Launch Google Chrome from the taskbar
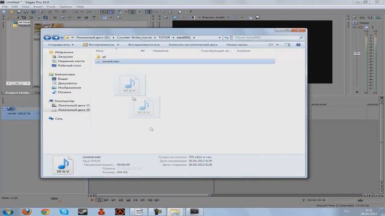The image size is (385, 216). (x=45, y=212)
